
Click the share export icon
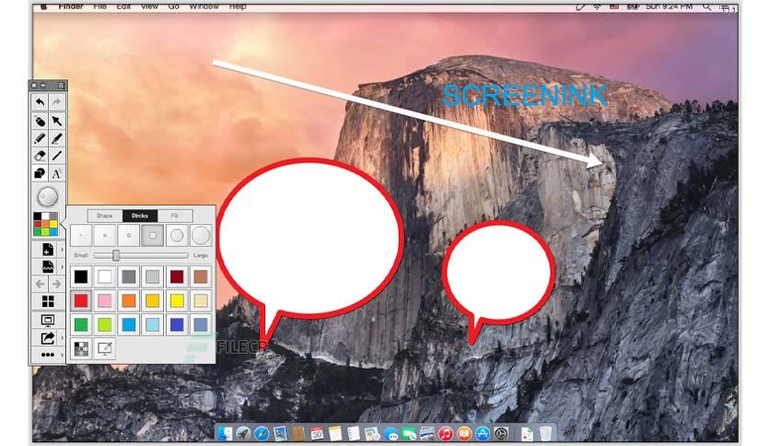point(48,338)
